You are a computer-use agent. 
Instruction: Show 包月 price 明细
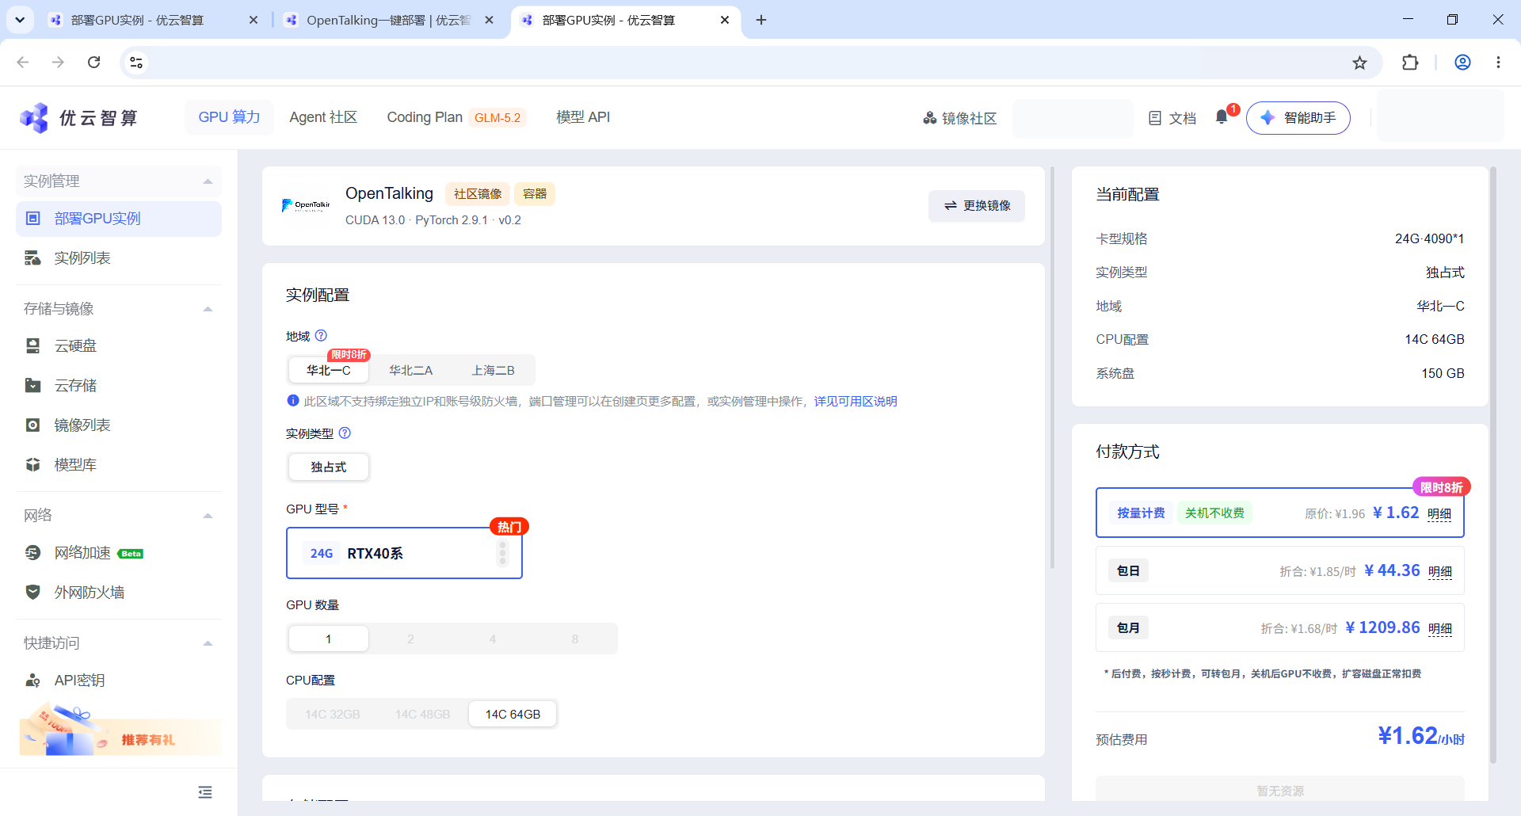(1440, 629)
